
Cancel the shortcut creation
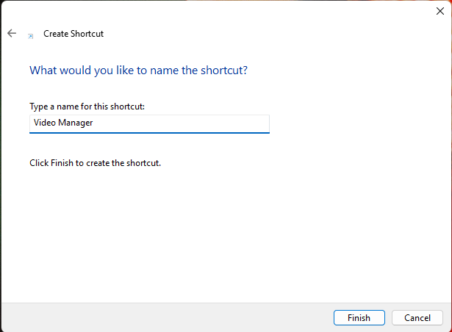(x=417, y=317)
